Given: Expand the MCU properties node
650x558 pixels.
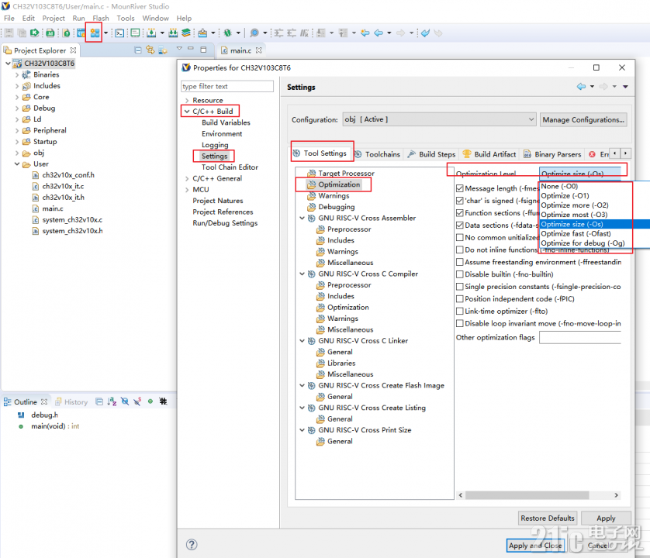Looking at the screenshot, I should (187, 190).
